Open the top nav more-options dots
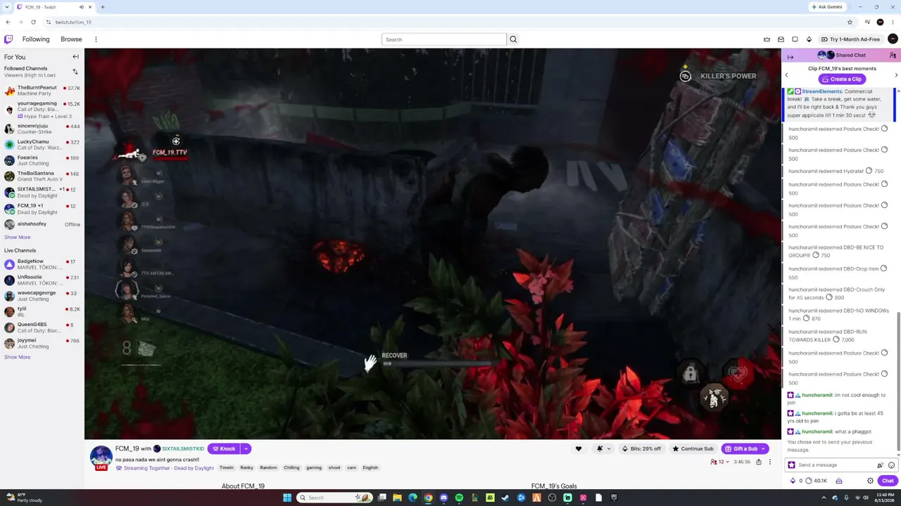 [x=96, y=39]
